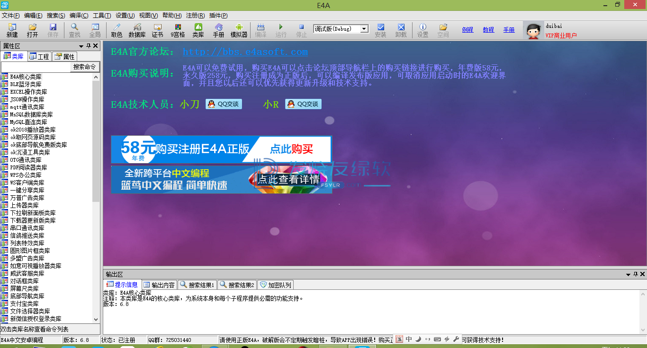The width and height of the screenshot is (647, 348).
Task: Select MySQL直连类库 in the list
Action: (x=28, y=122)
